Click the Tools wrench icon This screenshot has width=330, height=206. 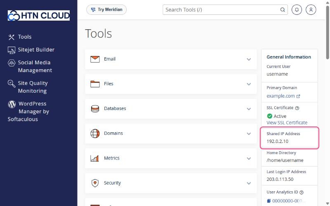11,37
